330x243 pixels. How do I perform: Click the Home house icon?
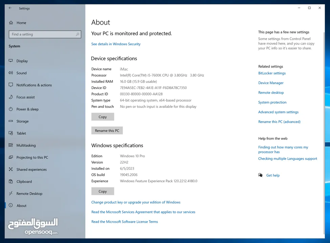[x=11, y=23]
